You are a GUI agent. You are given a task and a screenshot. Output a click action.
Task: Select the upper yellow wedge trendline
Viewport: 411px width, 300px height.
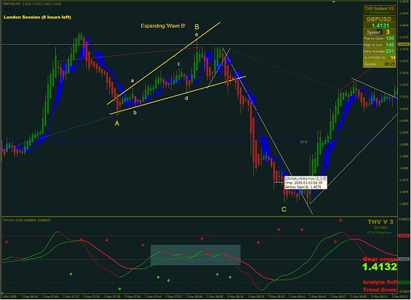click(164, 63)
